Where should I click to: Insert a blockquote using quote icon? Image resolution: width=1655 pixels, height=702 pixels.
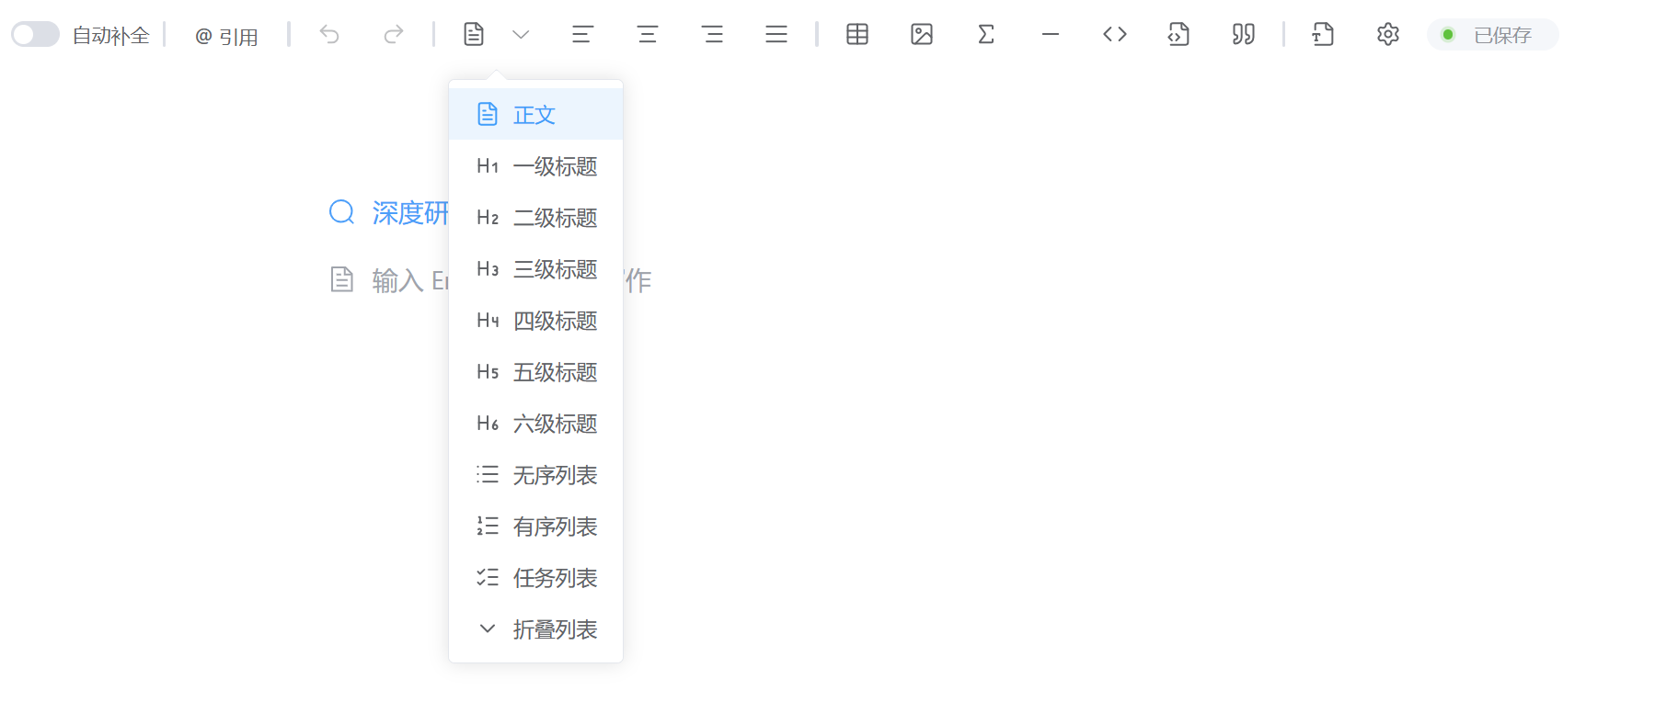tap(1244, 35)
